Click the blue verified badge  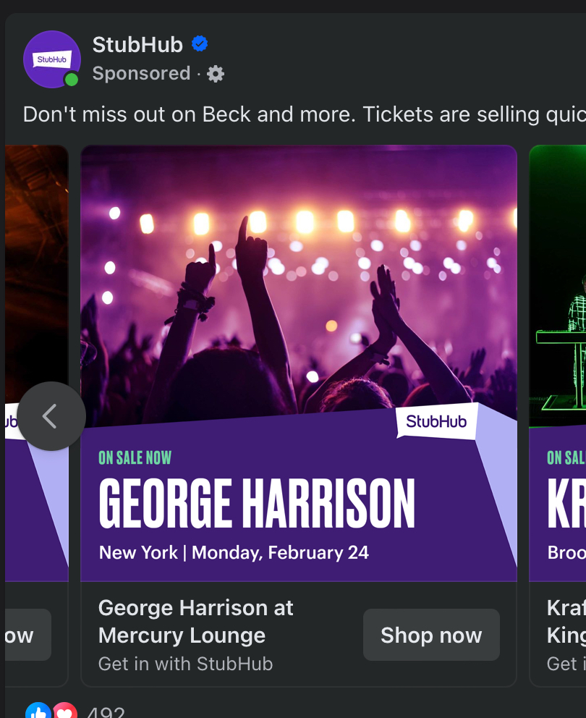200,44
